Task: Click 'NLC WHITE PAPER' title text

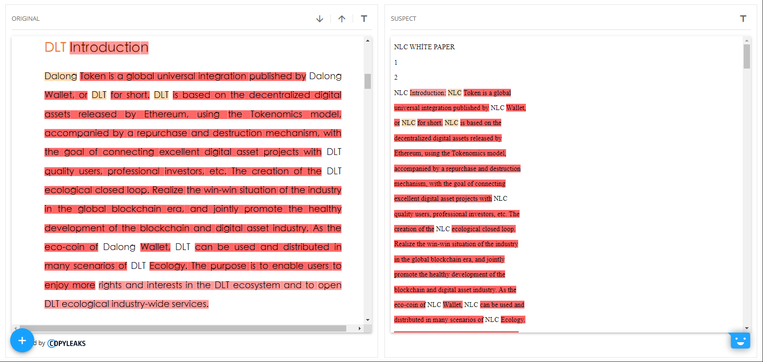Action: (424, 47)
